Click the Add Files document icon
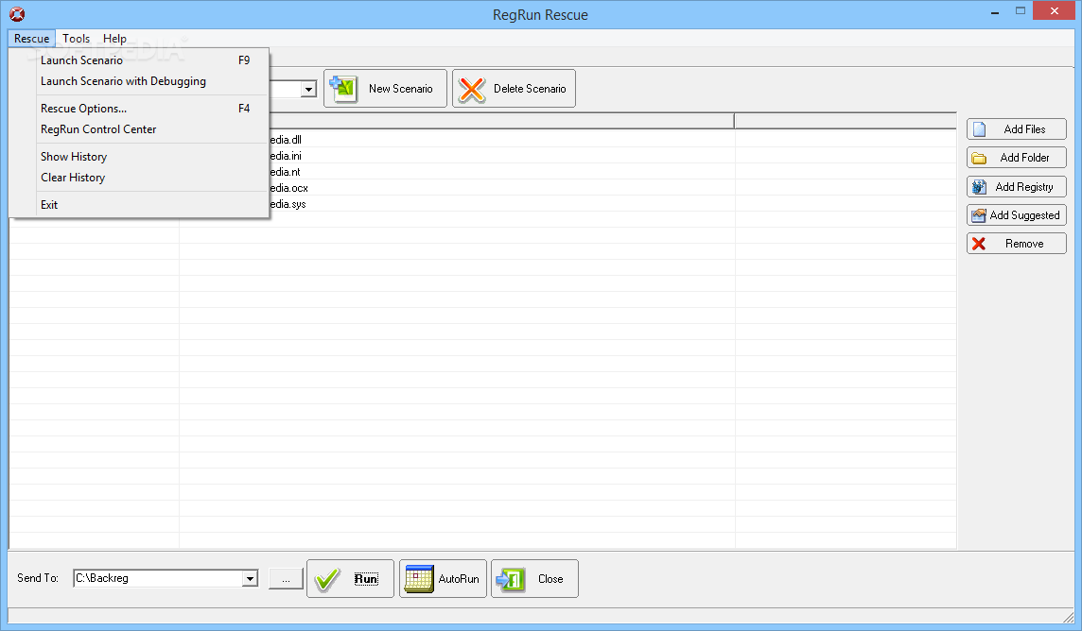The image size is (1082, 631). (x=979, y=129)
